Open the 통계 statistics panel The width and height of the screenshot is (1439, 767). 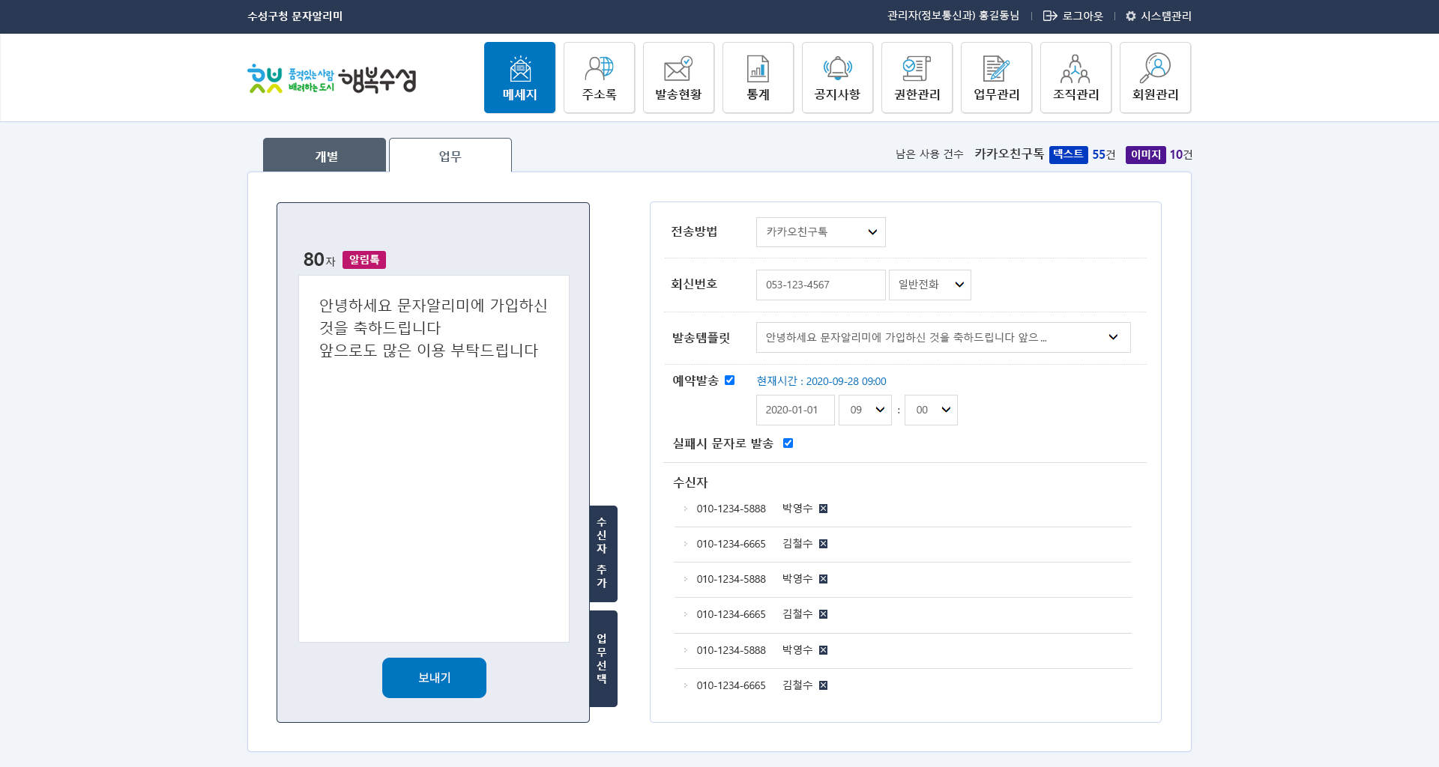[x=758, y=77]
